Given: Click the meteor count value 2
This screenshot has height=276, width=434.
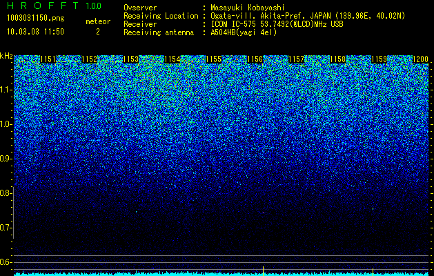Looking at the screenshot, I should (98, 32).
